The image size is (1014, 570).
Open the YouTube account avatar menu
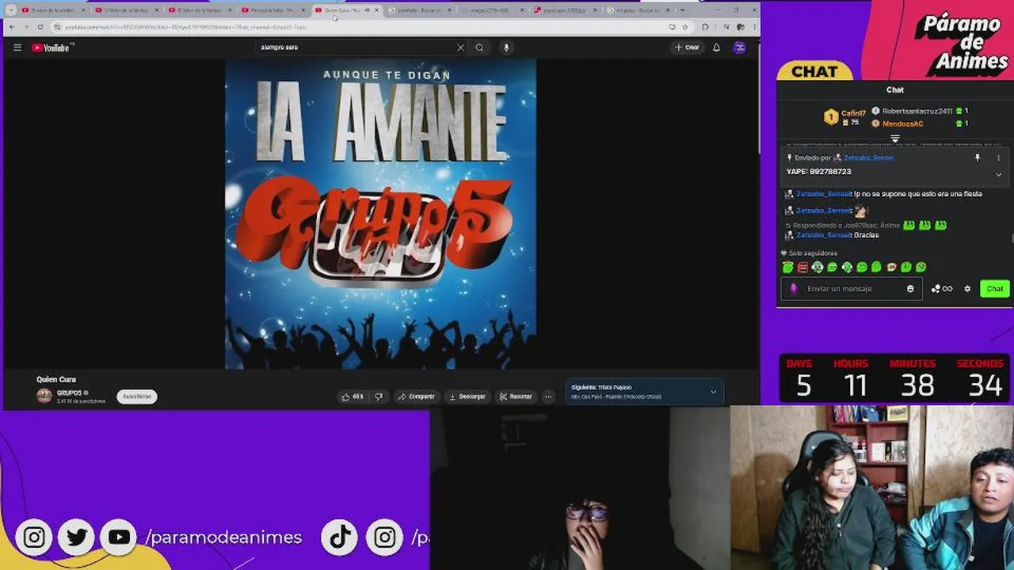(x=739, y=47)
